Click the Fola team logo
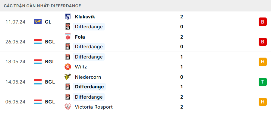The image size is (271, 114). tap(68, 37)
